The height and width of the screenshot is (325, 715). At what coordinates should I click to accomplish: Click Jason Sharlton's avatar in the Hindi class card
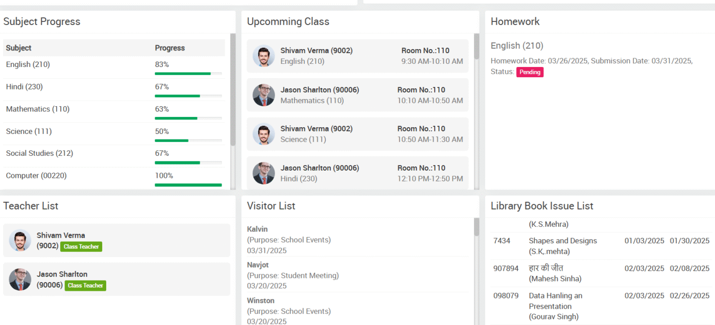tap(264, 173)
